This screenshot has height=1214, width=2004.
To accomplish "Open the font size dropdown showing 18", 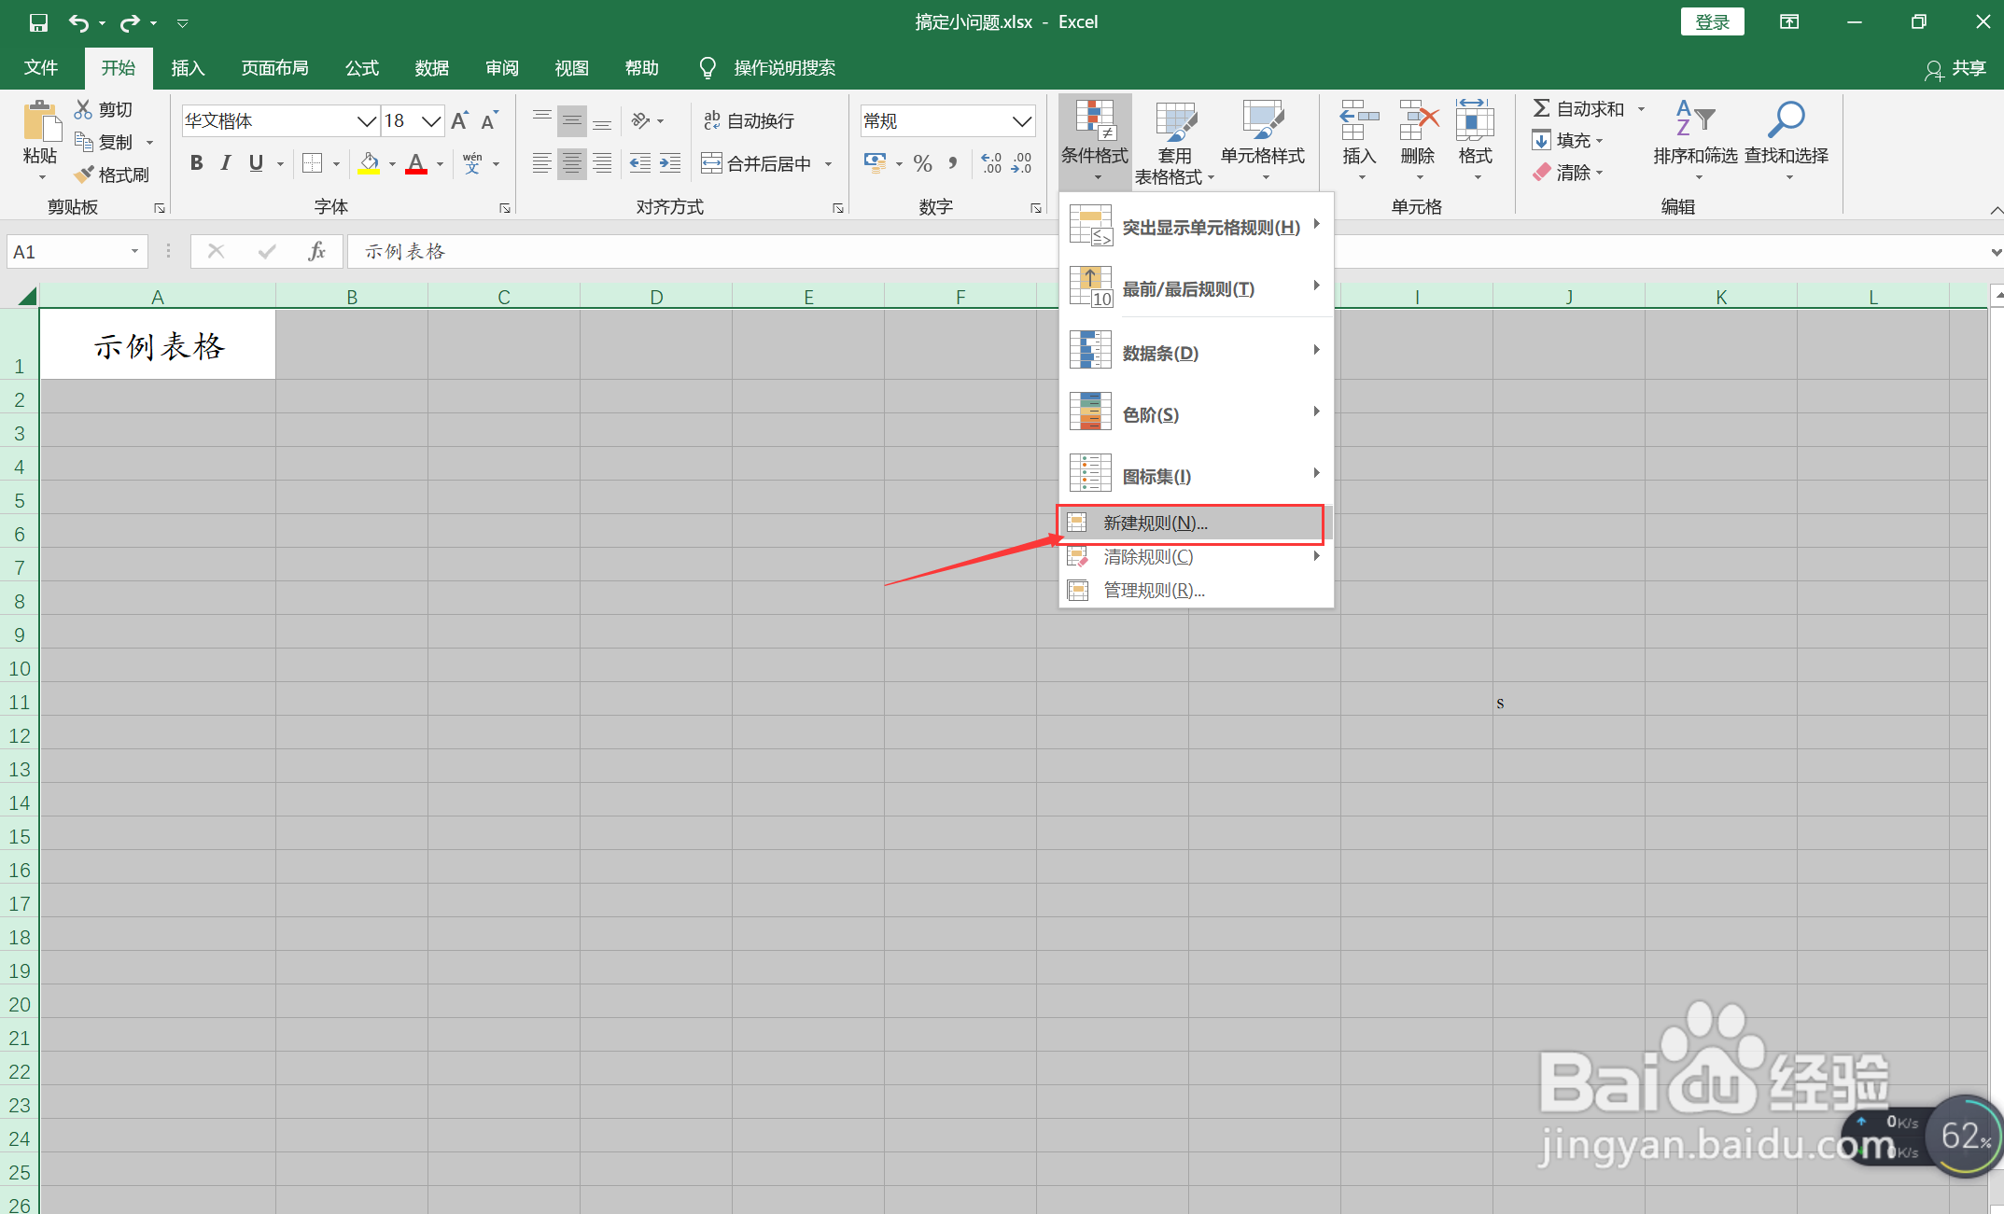I will pos(430,121).
